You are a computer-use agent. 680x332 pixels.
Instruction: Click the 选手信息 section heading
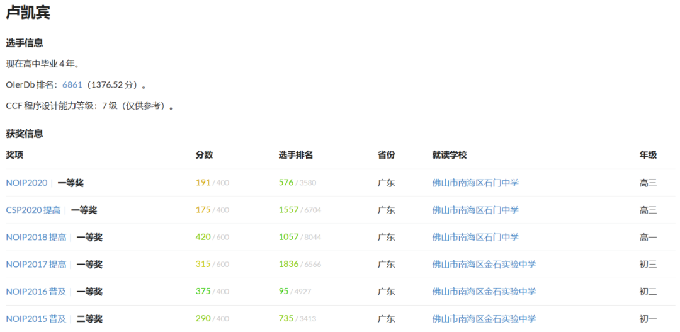(x=25, y=43)
